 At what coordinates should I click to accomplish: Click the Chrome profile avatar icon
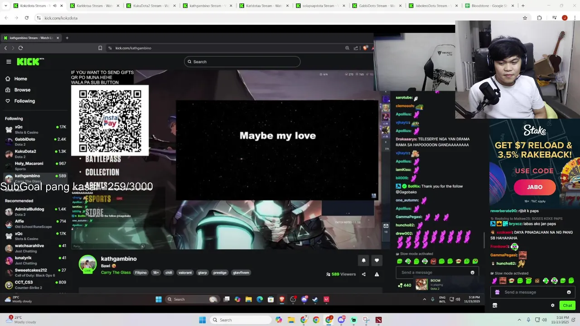tap(564, 18)
